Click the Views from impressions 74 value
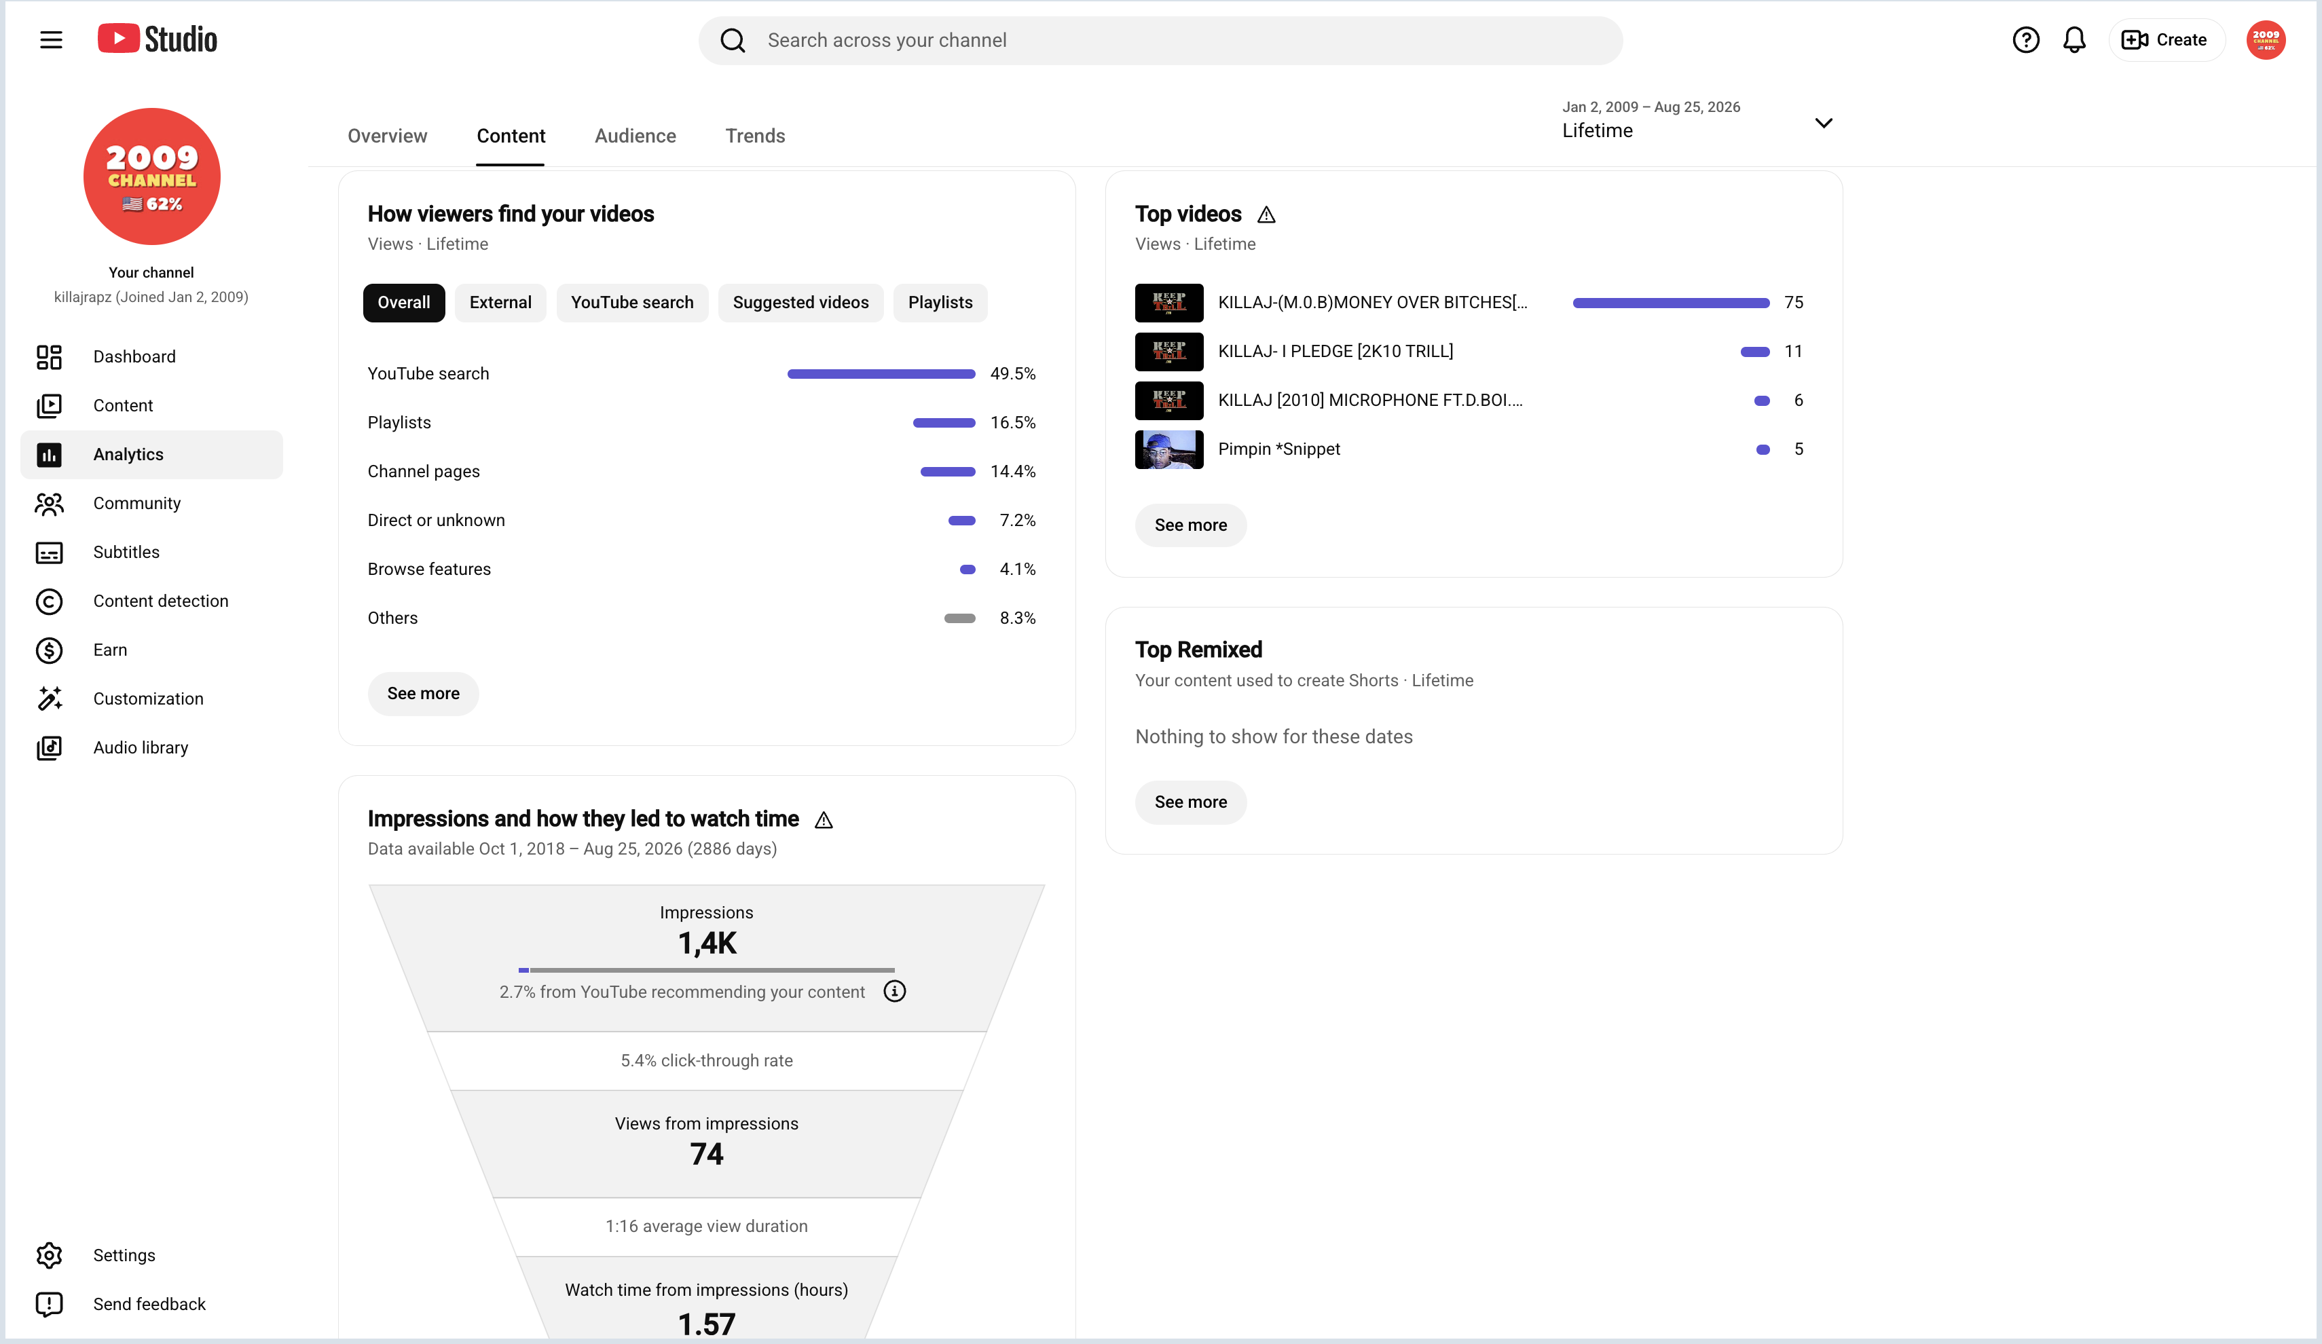Image resolution: width=2322 pixels, height=1344 pixels. [707, 1153]
